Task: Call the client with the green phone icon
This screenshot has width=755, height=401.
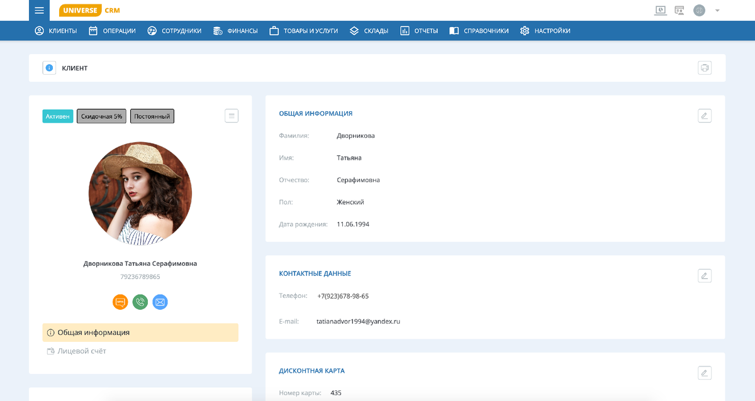Action: (x=140, y=302)
